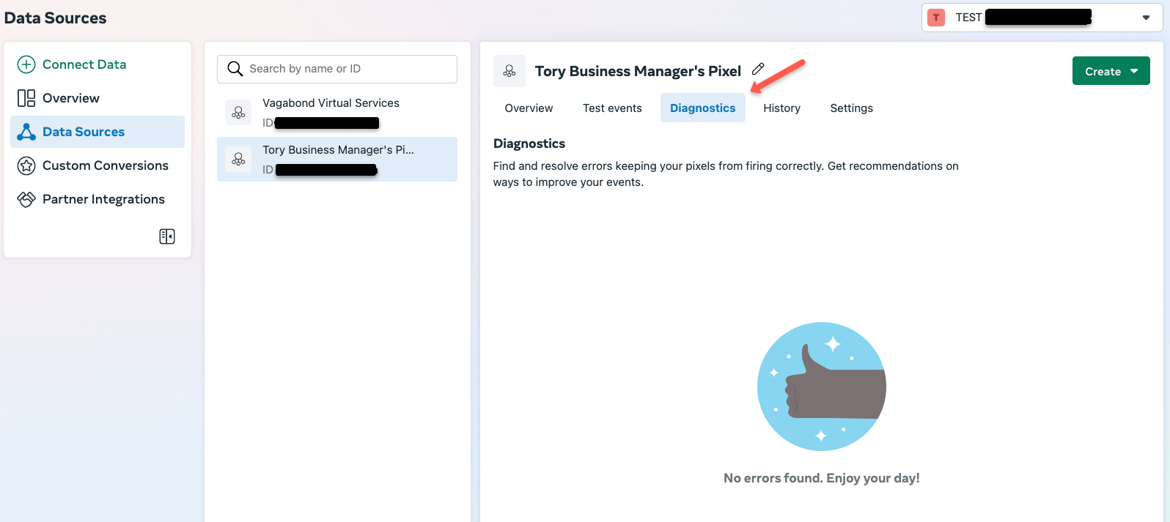Click the Connect Data plus icon

pos(26,64)
